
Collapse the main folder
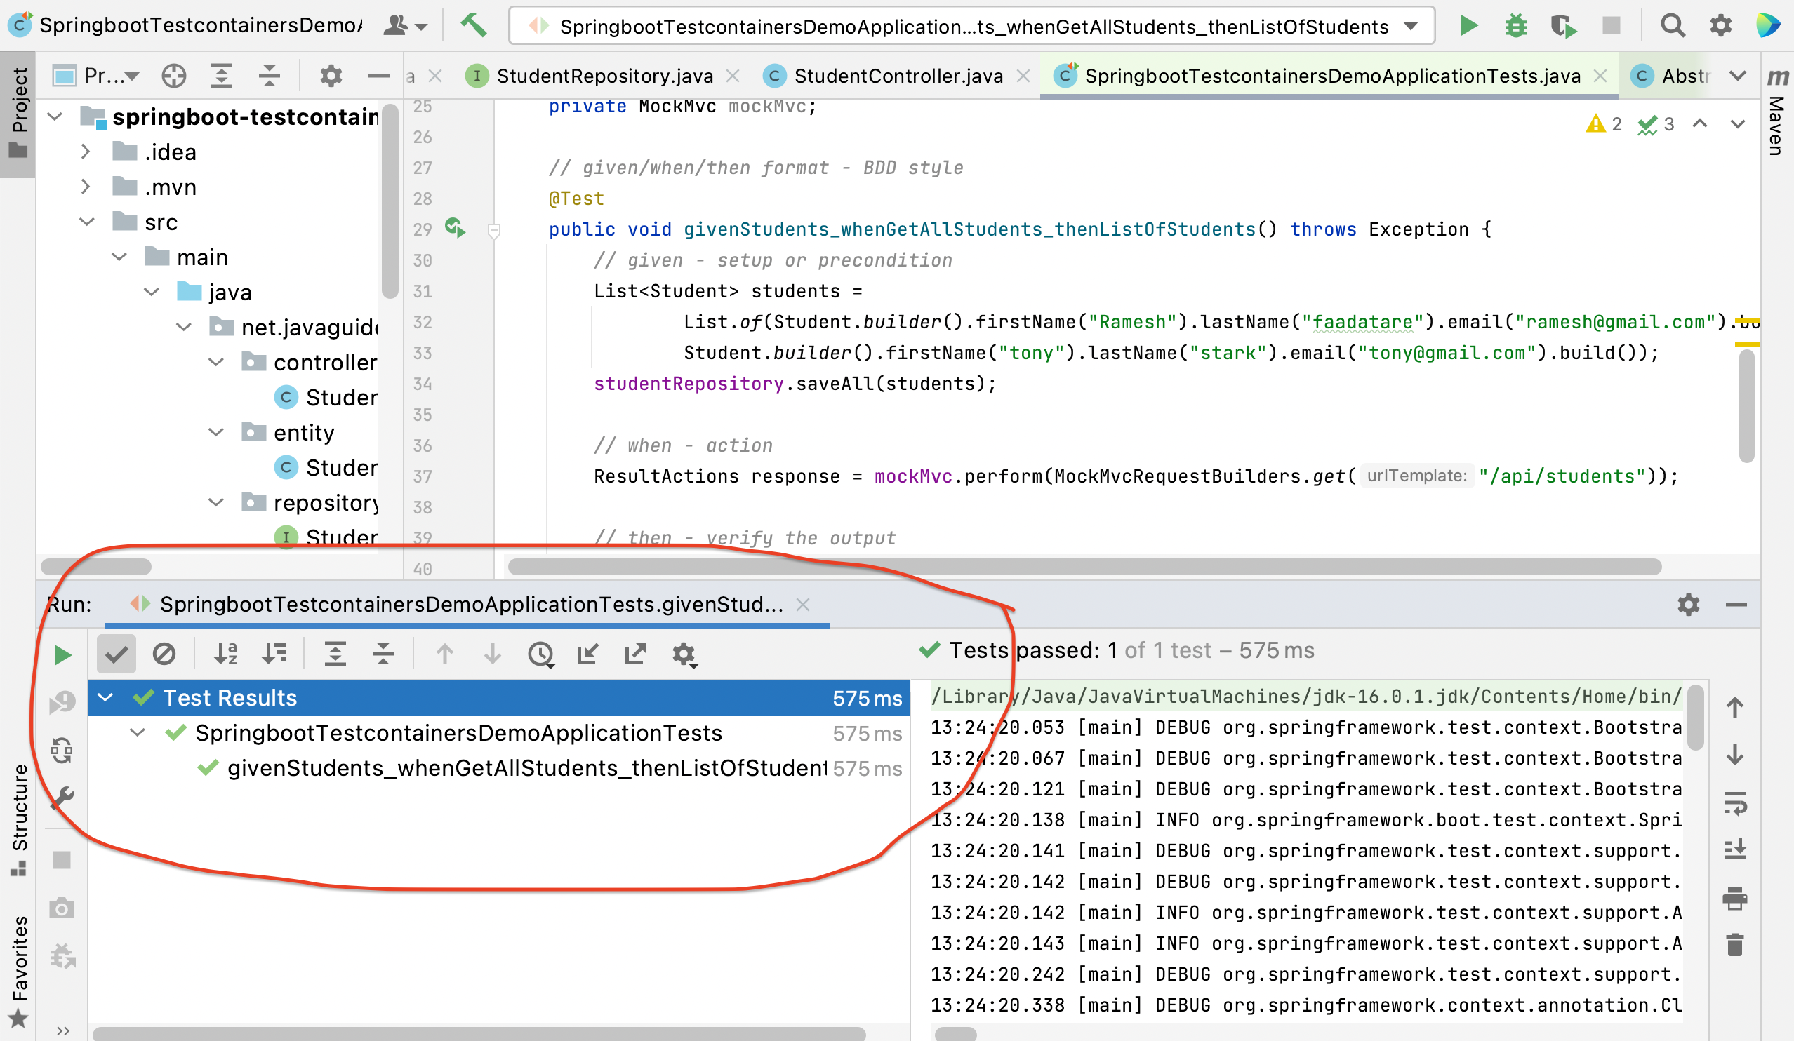(x=119, y=256)
